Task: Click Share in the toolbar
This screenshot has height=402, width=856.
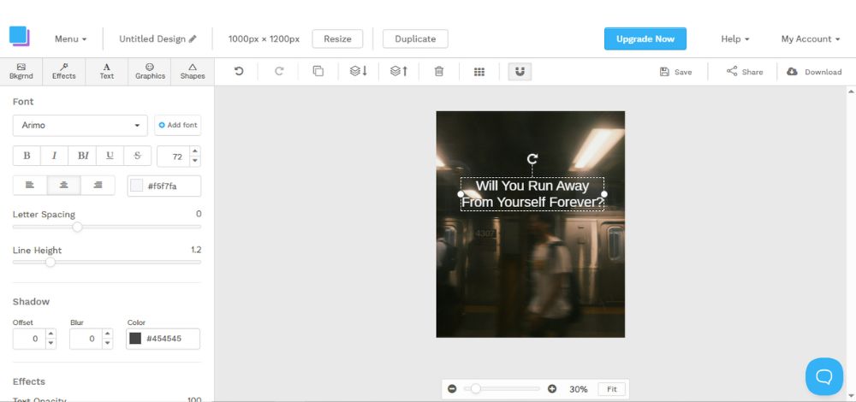Action: 745,72
